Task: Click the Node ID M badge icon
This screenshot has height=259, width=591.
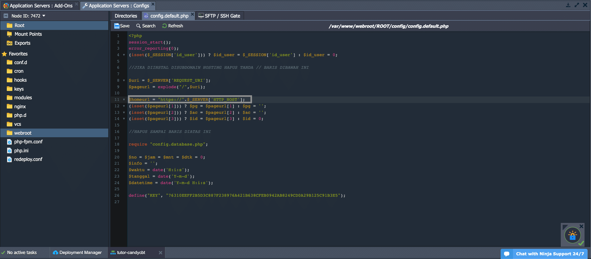Action: pos(6,16)
